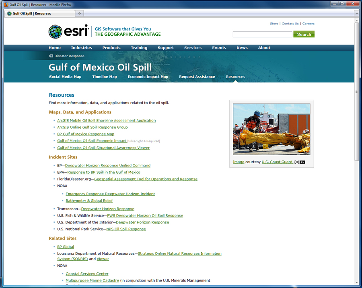
Task: Open the About navigation item
Action: click(264, 48)
